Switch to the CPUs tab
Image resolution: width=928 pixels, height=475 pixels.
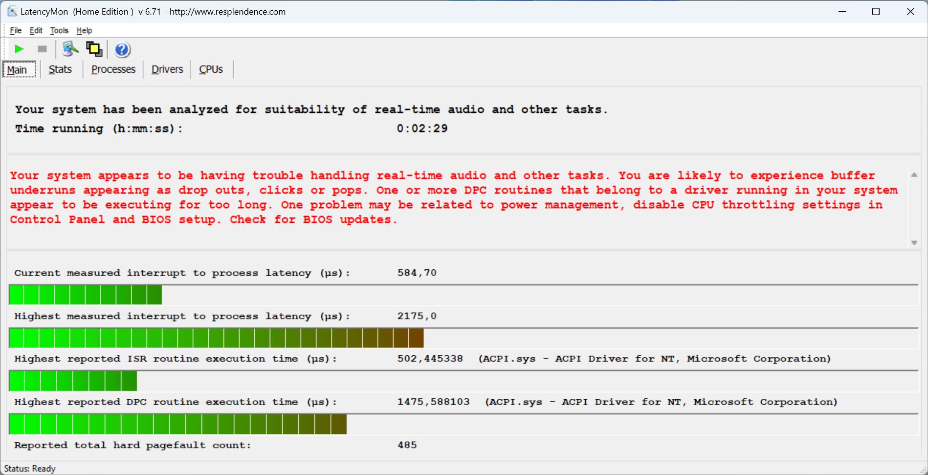coord(211,69)
